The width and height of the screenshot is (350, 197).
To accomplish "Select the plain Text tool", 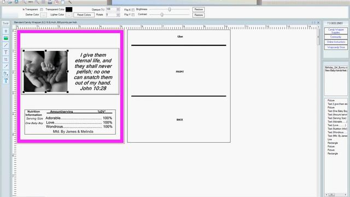I will click(x=6, y=53).
